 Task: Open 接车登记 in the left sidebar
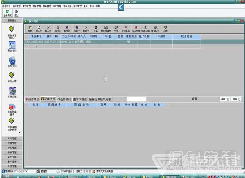point(12,62)
